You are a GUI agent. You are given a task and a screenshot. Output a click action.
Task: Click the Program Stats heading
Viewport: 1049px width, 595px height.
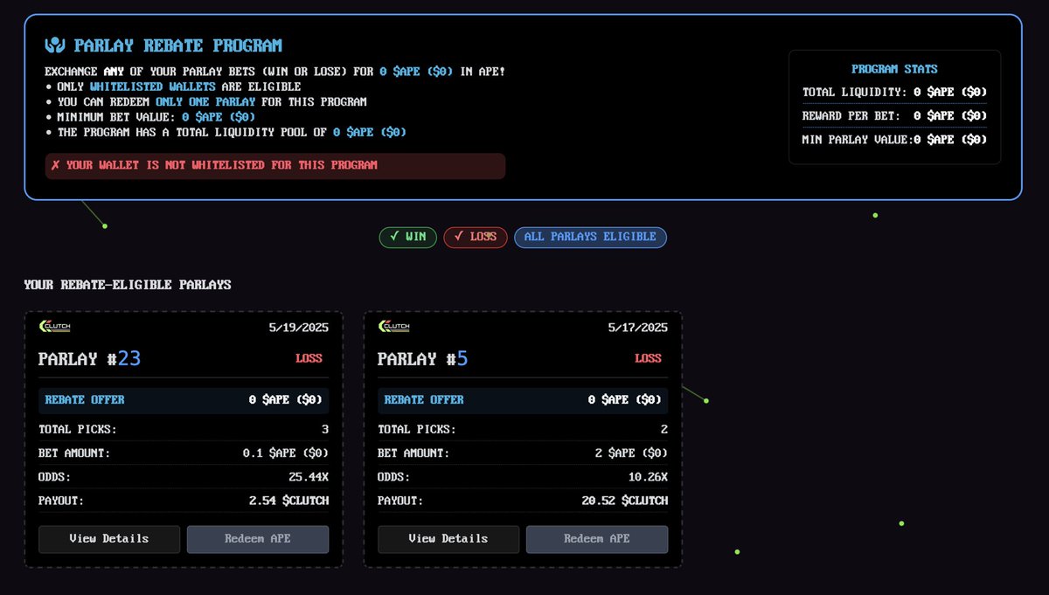tap(894, 69)
